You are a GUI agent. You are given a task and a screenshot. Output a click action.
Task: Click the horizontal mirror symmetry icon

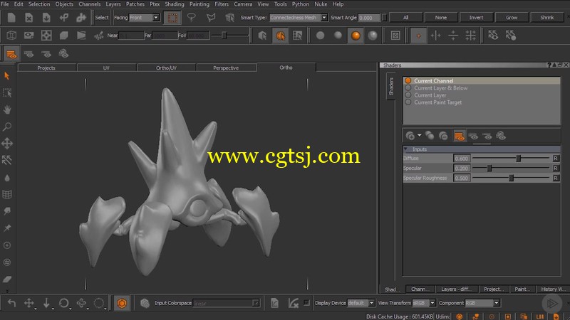tap(435, 35)
